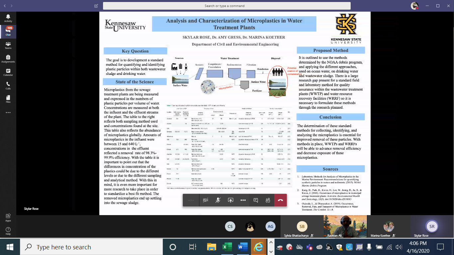Open more actions menu in call bar
This screenshot has width=454, height=255.
[243, 200]
